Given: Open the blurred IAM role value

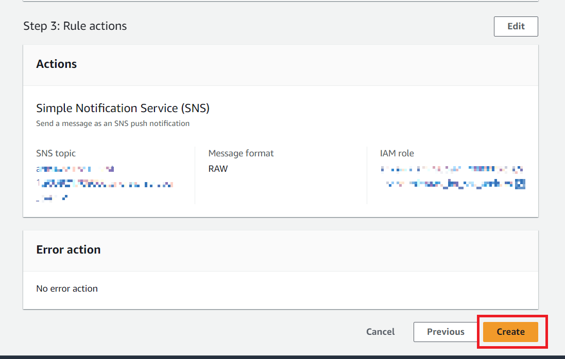Looking at the screenshot, I should [x=452, y=176].
